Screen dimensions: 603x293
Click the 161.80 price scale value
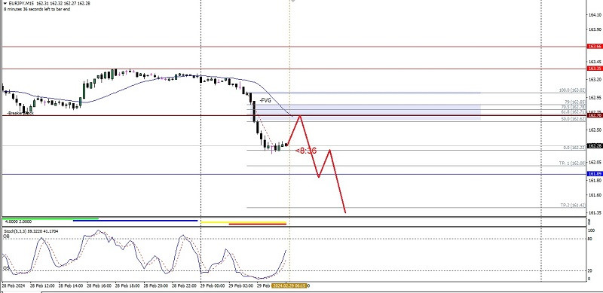pos(595,180)
